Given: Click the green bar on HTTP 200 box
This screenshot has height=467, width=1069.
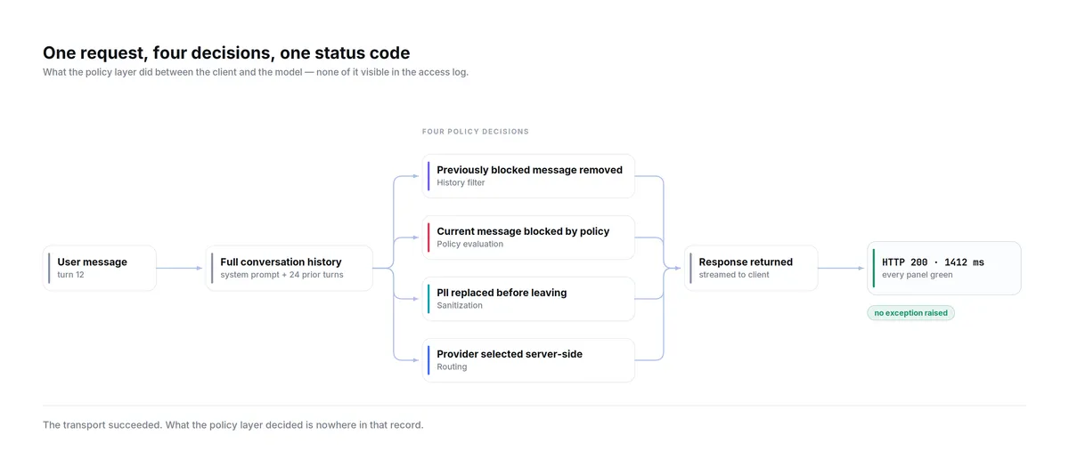Looking at the screenshot, I should tap(874, 268).
